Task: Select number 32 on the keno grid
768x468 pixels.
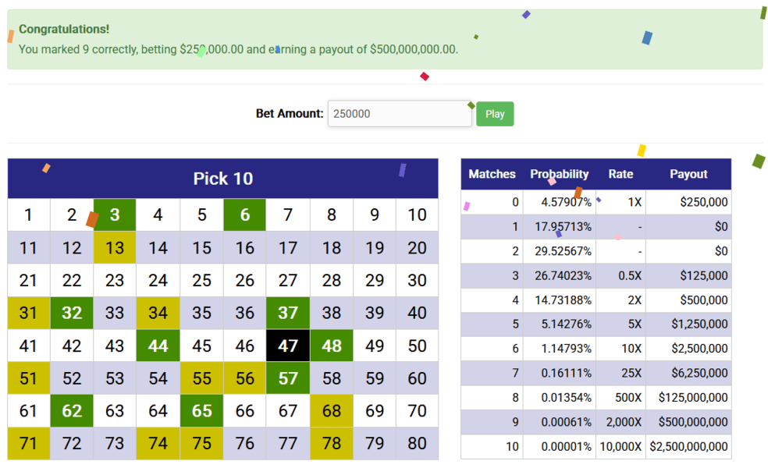Action: [x=72, y=313]
